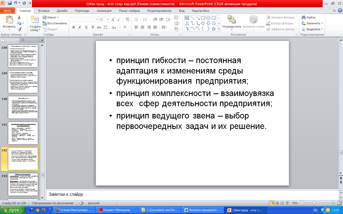Screen dimensions: 343x214
Task: Select the Oval shape
Action: pyautogui.click(x=208, y=18)
